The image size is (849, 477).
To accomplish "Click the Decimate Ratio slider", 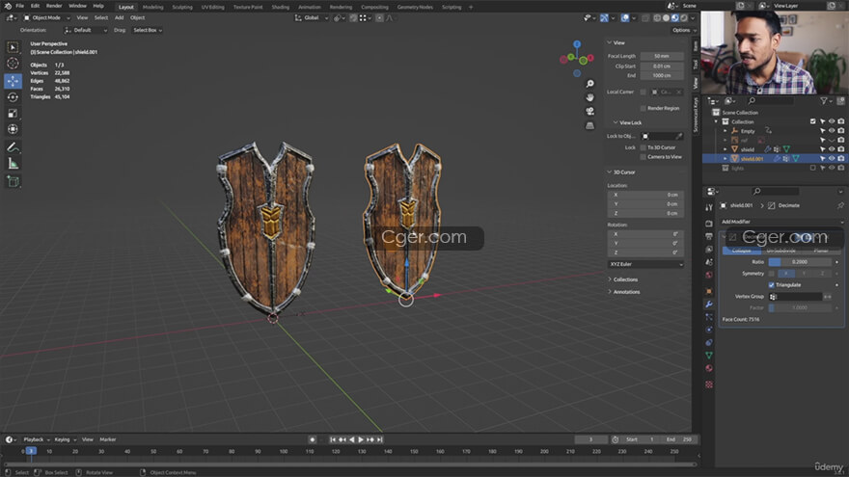I will [800, 261].
